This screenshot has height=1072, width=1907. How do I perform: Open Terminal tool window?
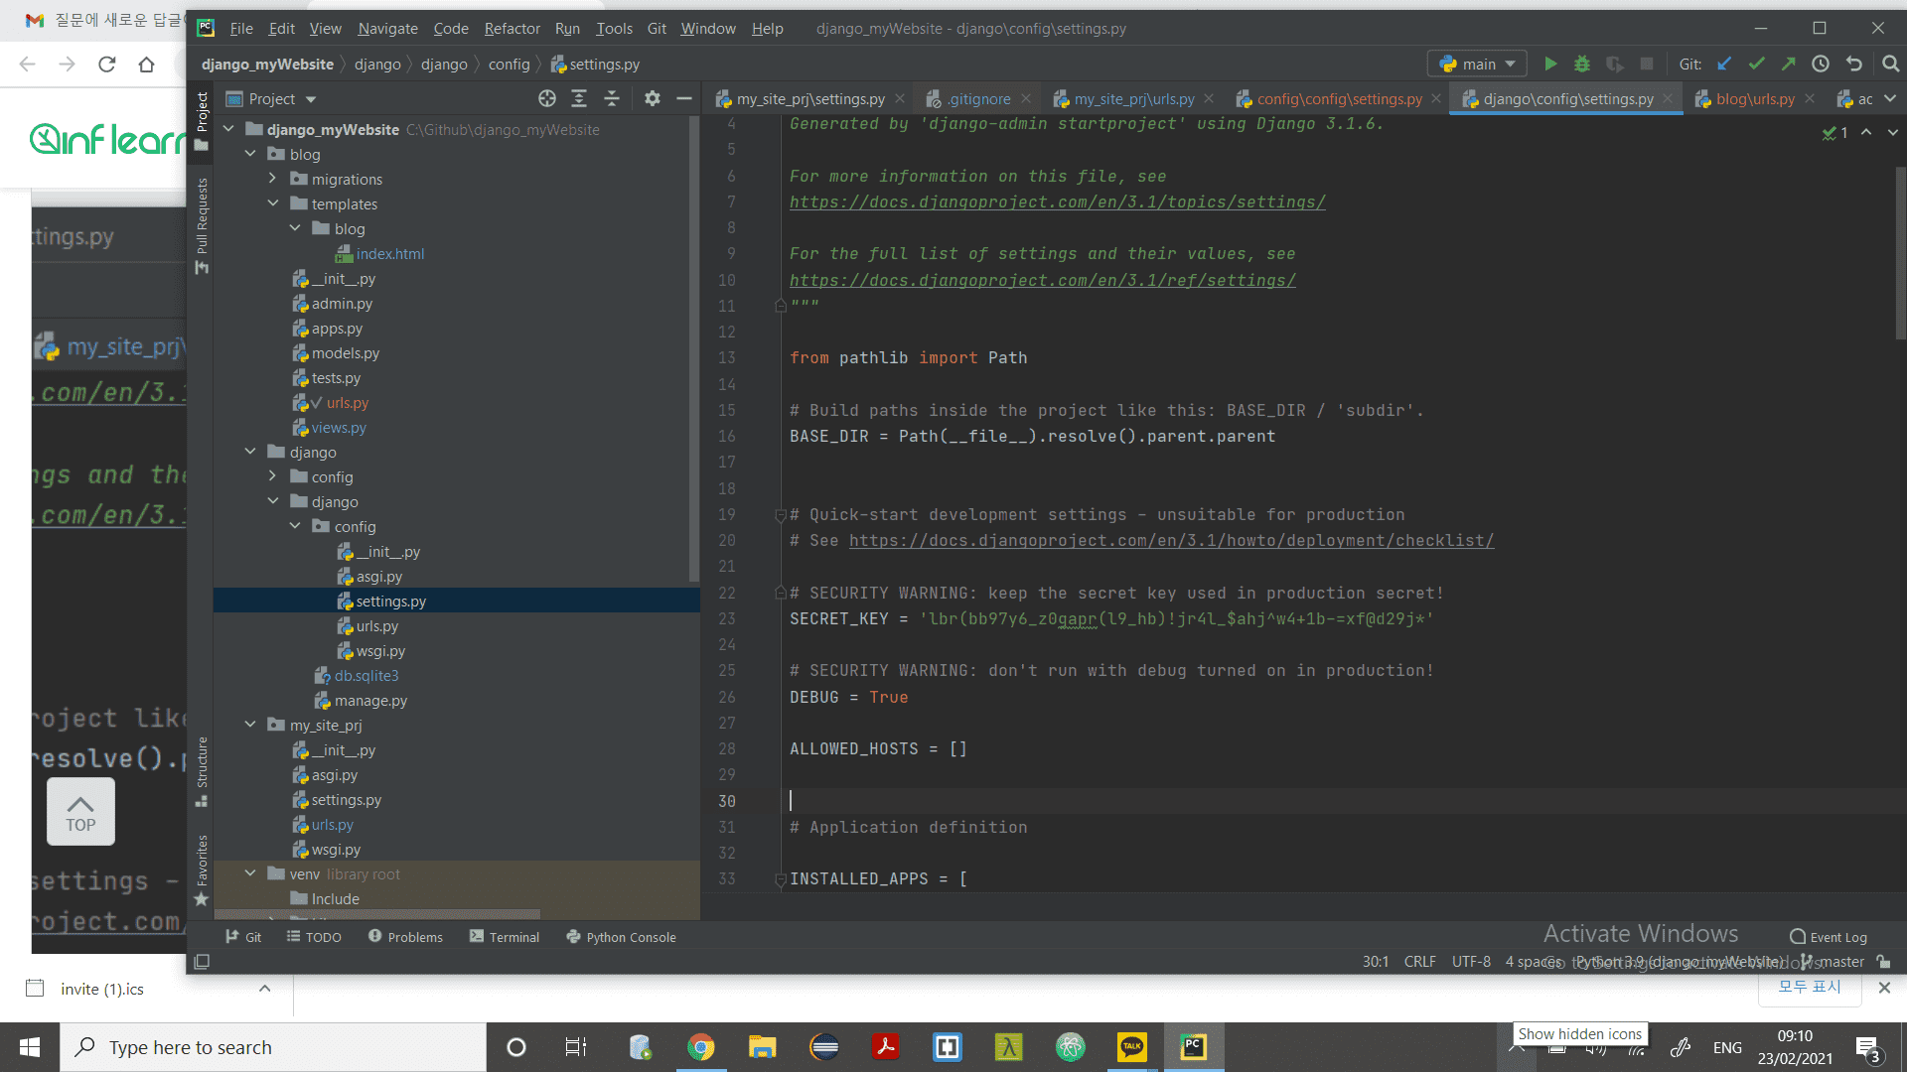505,937
